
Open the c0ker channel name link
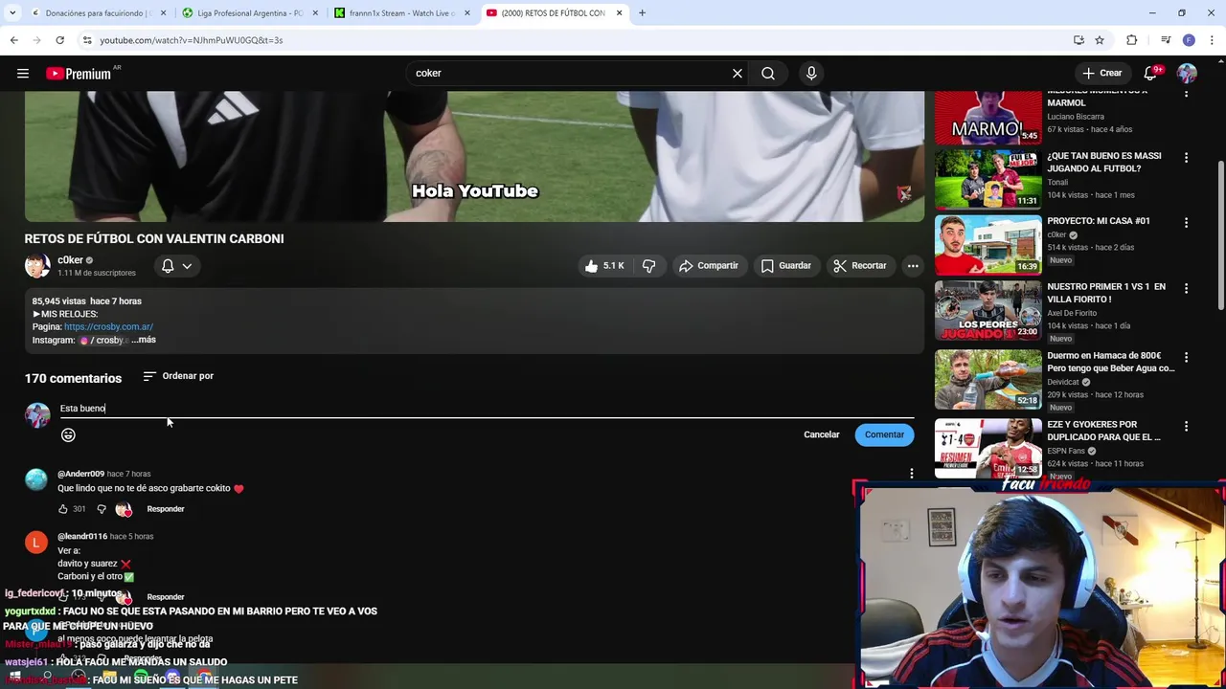[x=70, y=260]
